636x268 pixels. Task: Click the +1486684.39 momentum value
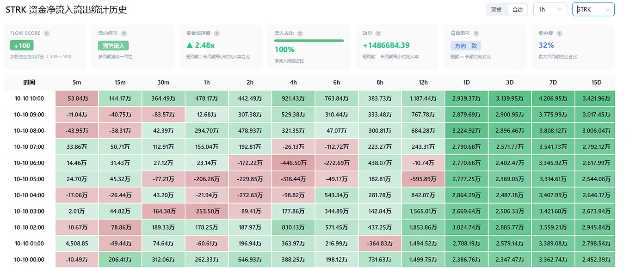[x=386, y=45]
